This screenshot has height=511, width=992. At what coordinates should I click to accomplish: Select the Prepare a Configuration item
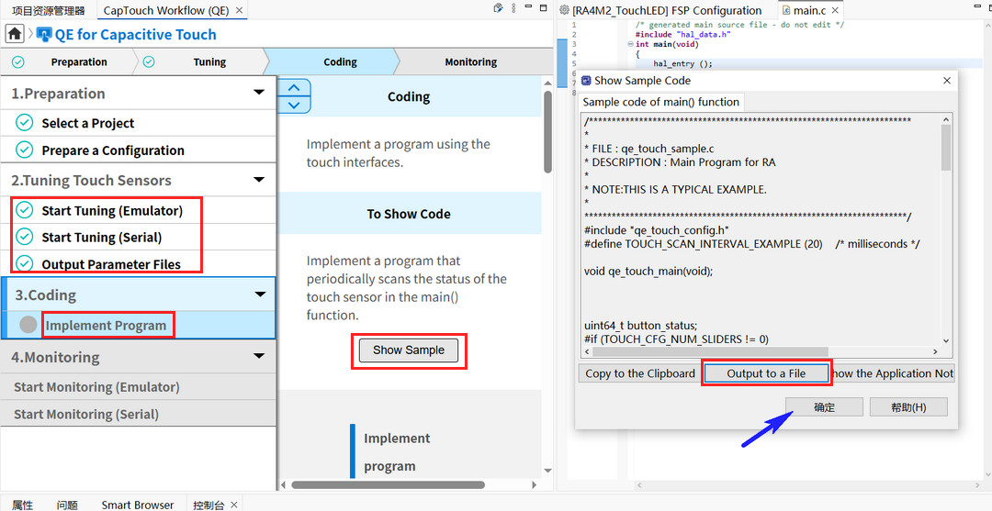(x=139, y=150)
